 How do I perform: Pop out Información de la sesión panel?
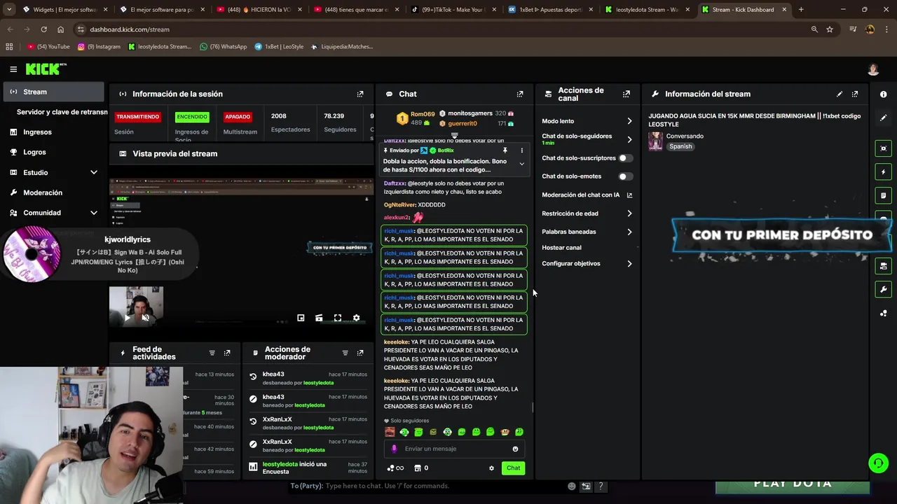point(360,94)
